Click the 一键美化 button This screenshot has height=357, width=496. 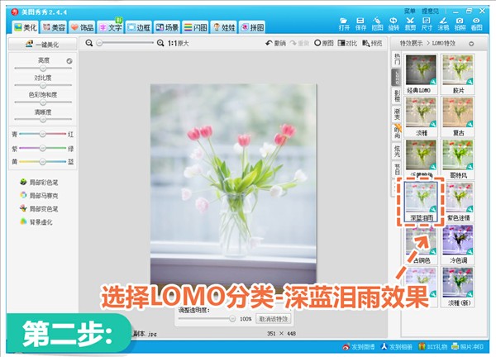[42, 45]
